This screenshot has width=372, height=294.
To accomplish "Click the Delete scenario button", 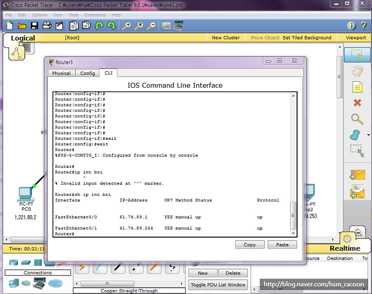I will pos(233,273).
